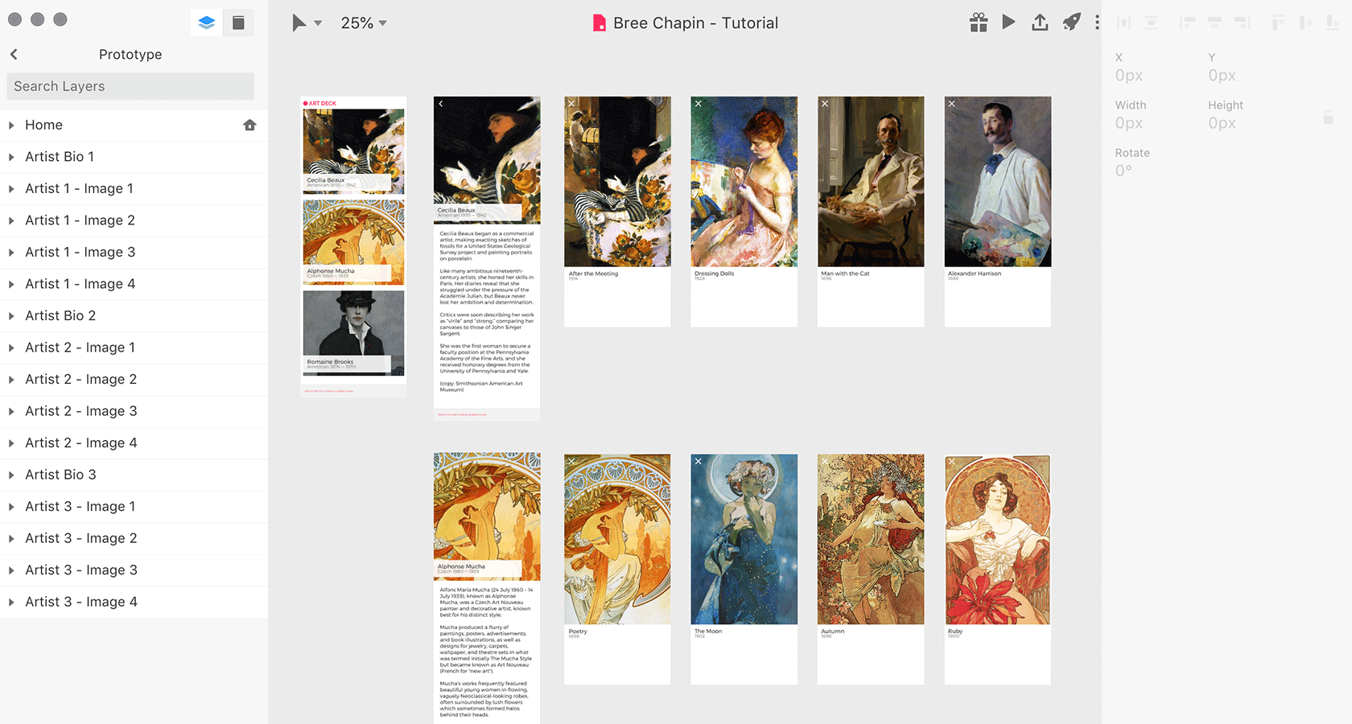Select the Artist Bio 3 layer
Screen dimensions: 1352x724
point(60,475)
